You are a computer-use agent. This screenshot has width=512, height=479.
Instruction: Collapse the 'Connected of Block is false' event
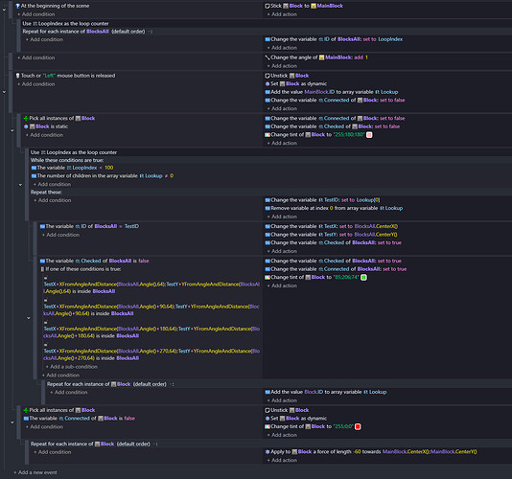[x=12, y=422]
